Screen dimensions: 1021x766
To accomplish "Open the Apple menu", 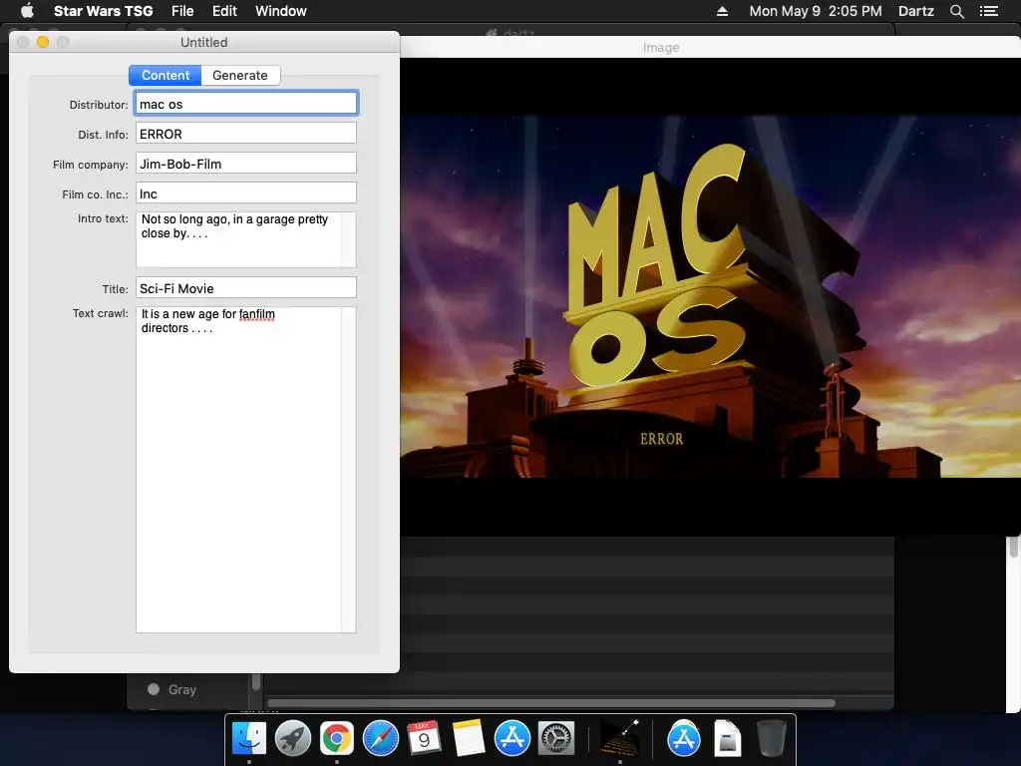I will 27,11.
